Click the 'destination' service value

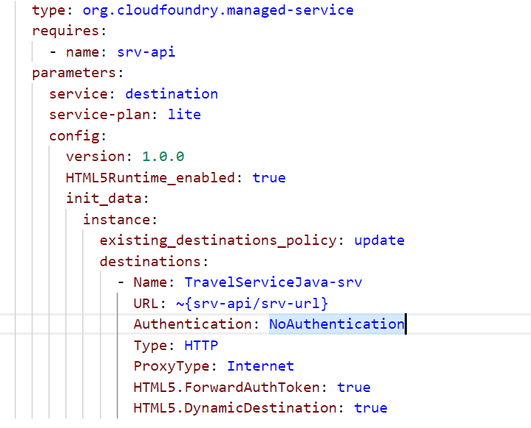click(171, 94)
